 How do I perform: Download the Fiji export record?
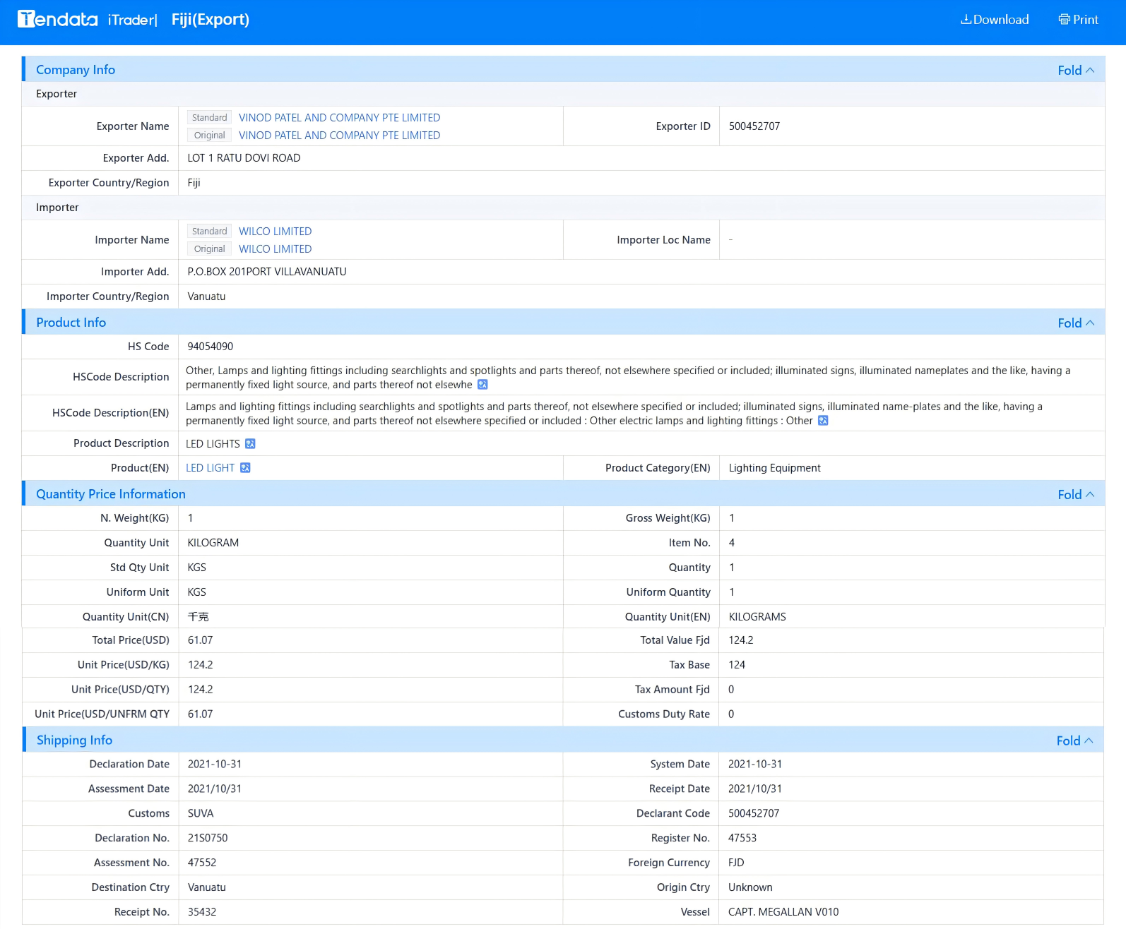coord(995,20)
